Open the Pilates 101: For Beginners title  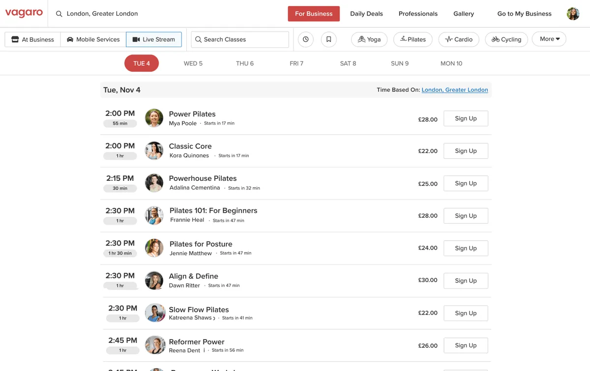pos(213,210)
